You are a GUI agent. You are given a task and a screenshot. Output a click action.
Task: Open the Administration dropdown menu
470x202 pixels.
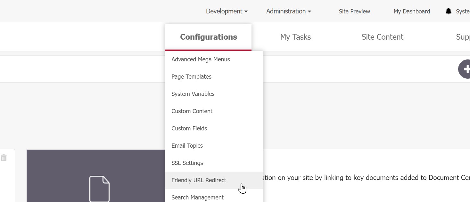(289, 11)
